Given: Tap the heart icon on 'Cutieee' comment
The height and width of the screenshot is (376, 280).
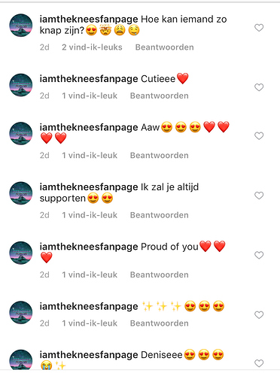Looking at the screenshot, I should pyautogui.click(x=259, y=87).
